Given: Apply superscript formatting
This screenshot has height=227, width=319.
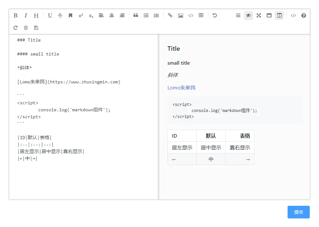Looking at the screenshot, I should [x=81, y=16].
